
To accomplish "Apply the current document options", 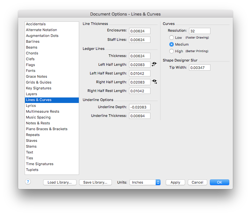I will click(x=175, y=182).
